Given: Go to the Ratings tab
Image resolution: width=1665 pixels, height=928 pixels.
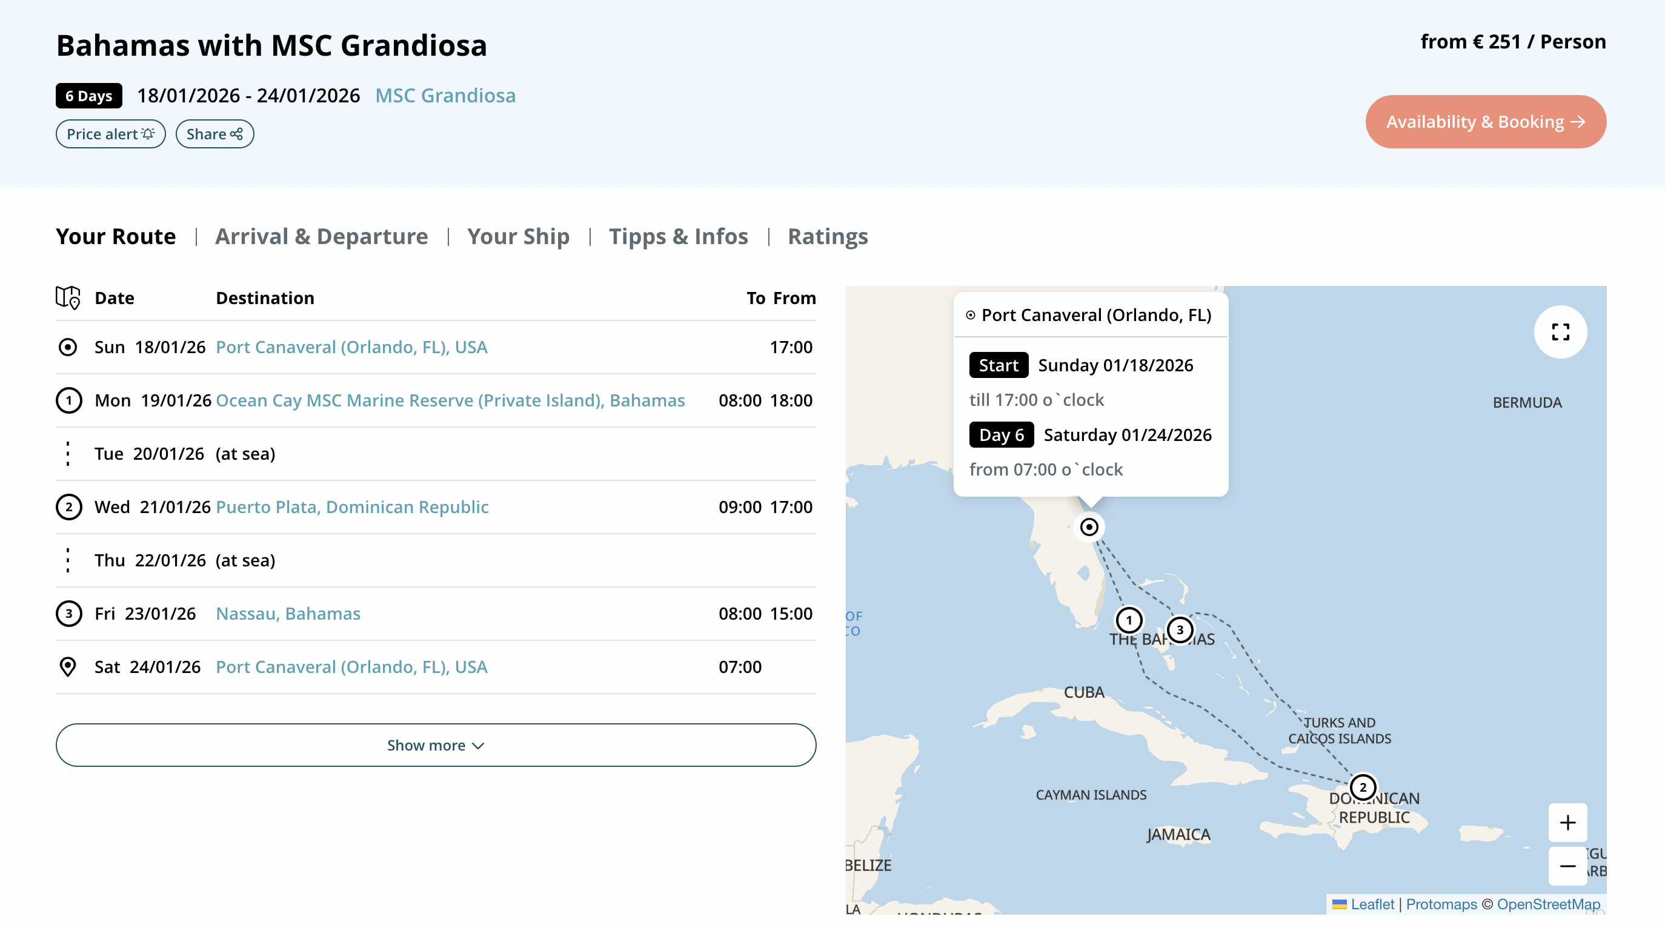Looking at the screenshot, I should pos(827,236).
